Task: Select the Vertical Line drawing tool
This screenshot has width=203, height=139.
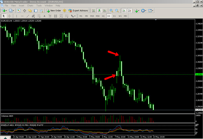Action: click(x=16, y=16)
